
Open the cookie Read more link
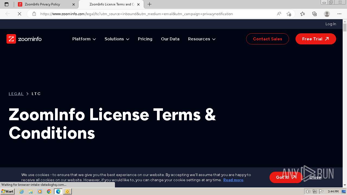coord(233,180)
